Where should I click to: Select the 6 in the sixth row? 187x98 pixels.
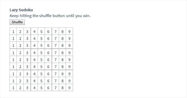coord(48,66)
